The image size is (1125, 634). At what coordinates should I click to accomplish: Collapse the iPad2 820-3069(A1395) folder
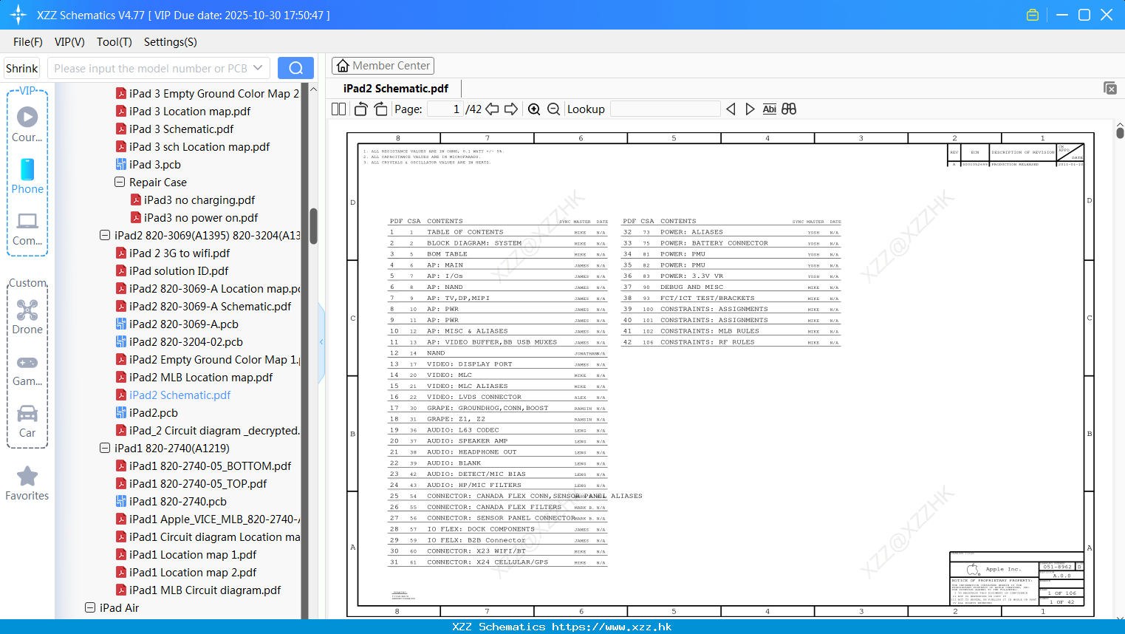coord(105,235)
